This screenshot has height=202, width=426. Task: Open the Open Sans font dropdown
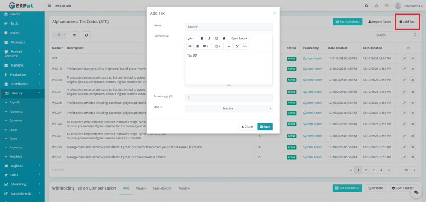pyautogui.click(x=239, y=39)
